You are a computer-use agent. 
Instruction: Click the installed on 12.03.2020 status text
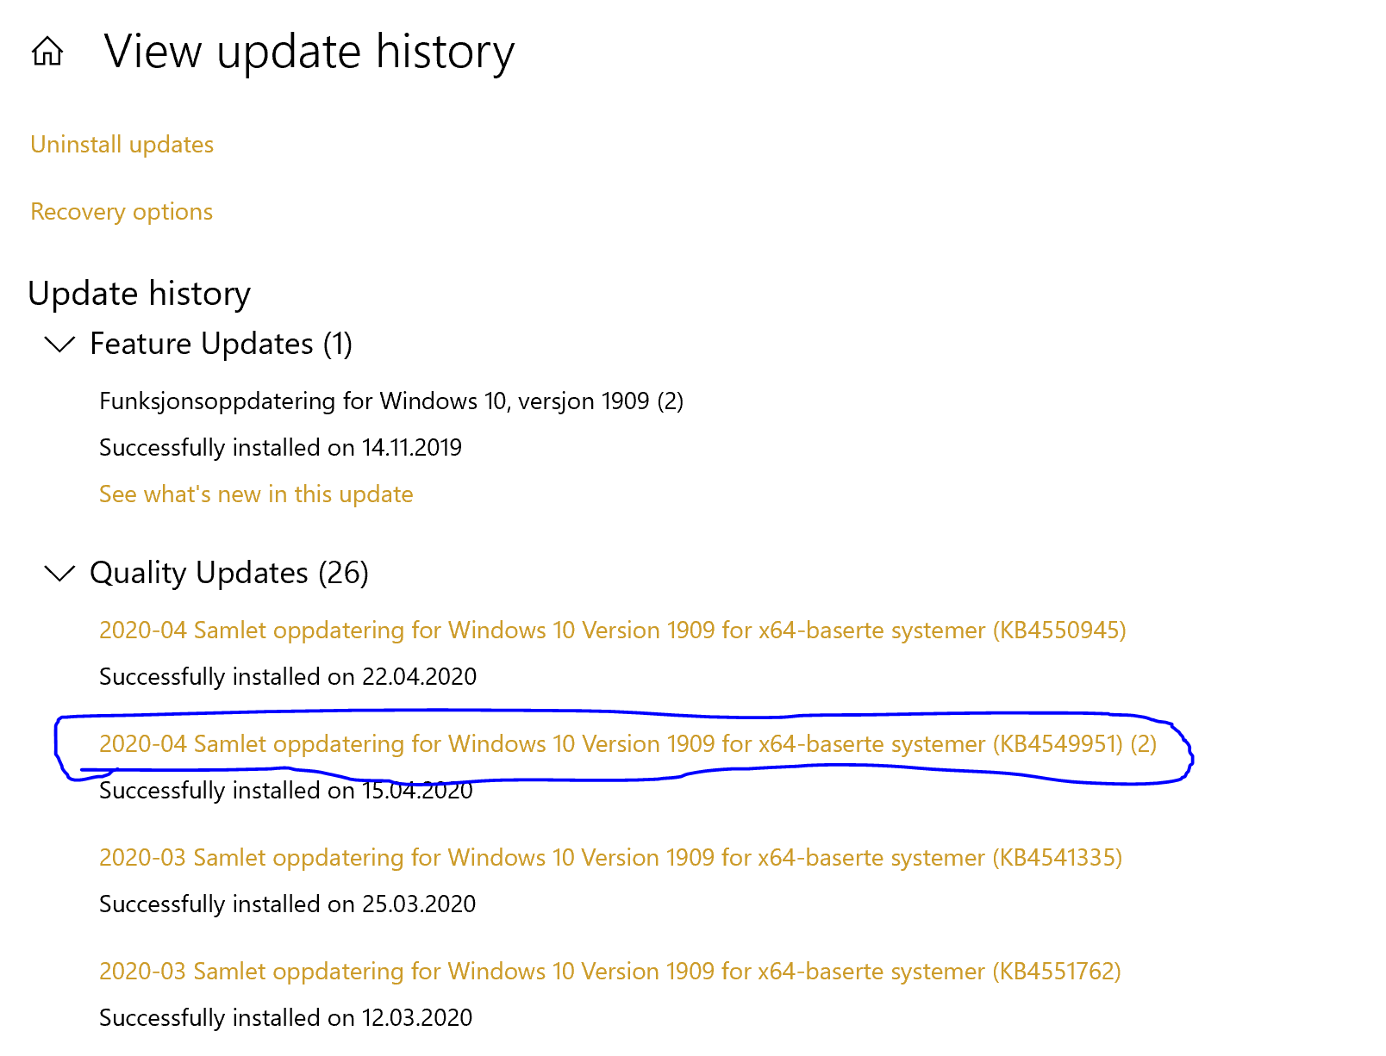(x=285, y=1018)
